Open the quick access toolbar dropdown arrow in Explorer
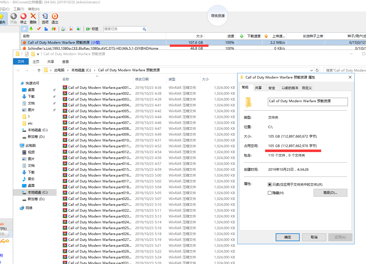 (x=38, y=54)
